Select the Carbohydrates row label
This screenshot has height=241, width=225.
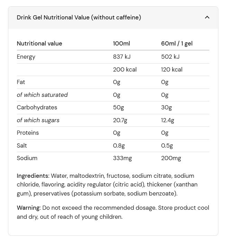click(x=37, y=108)
